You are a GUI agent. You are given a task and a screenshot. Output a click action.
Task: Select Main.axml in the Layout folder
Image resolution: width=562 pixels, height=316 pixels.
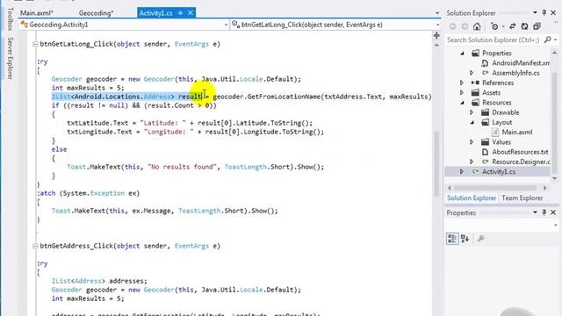[517, 133]
